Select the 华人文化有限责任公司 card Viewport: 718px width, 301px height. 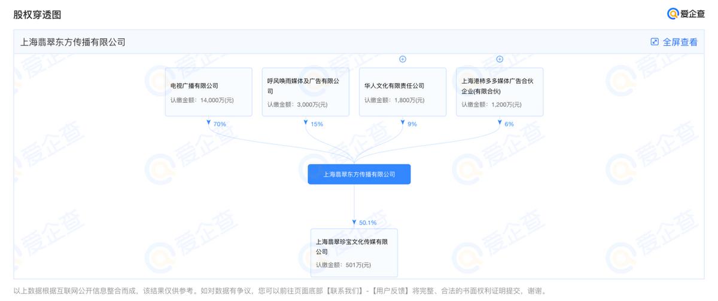pyautogui.click(x=403, y=92)
